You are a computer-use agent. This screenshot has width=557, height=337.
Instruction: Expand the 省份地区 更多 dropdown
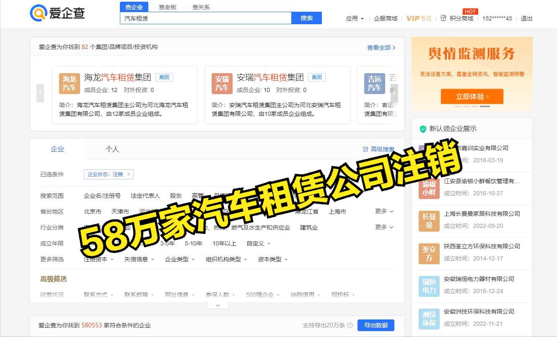[383, 211]
